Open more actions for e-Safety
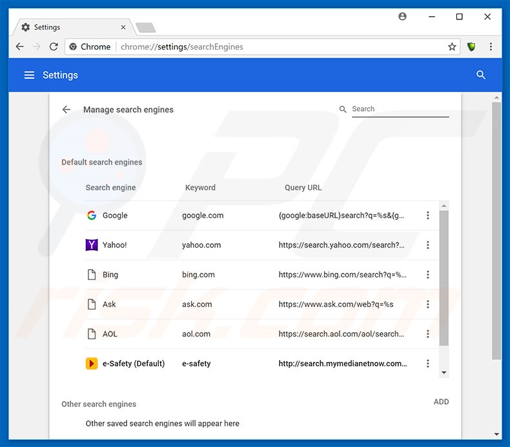The image size is (510, 447). tap(428, 363)
